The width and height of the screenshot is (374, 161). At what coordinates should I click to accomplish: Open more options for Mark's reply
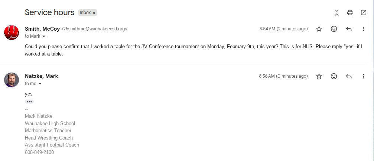pyautogui.click(x=364, y=76)
